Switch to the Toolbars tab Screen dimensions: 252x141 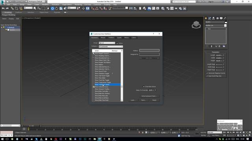(111, 38)
